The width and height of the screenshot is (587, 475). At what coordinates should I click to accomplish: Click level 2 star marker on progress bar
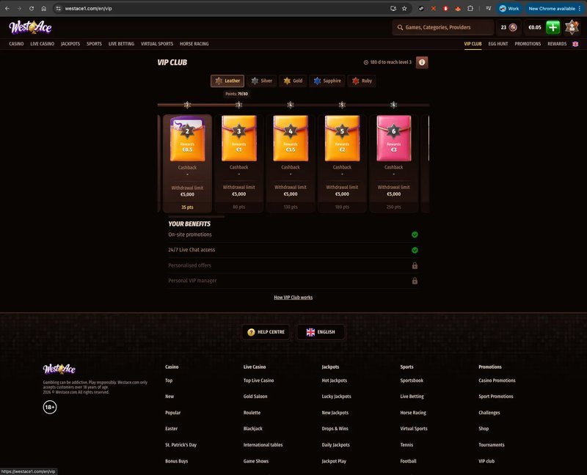point(187,105)
